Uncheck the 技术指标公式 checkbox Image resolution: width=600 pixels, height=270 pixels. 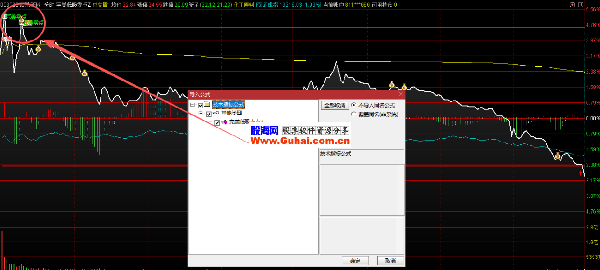[201, 105]
